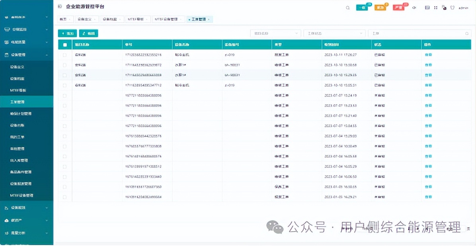Expand the 电能质量 sidebar group
This screenshot has height=246, width=476.
[26, 42]
